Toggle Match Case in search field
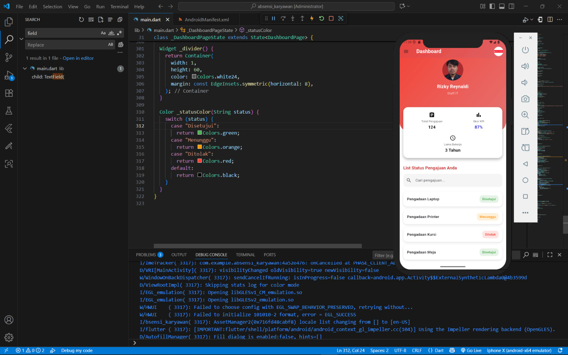This screenshot has height=355, width=568. tap(103, 33)
